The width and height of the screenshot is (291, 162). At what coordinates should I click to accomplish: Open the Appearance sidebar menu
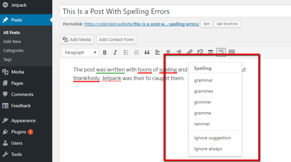(26, 121)
